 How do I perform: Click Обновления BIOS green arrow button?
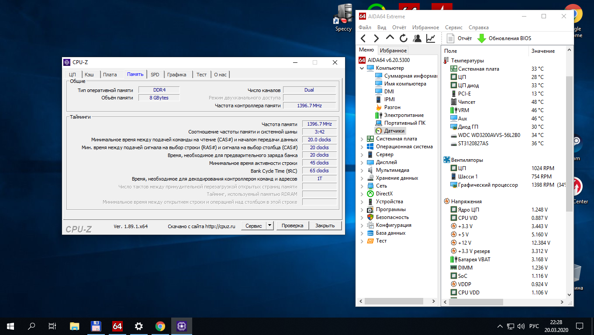pyautogui.click(x=504, y=38)
